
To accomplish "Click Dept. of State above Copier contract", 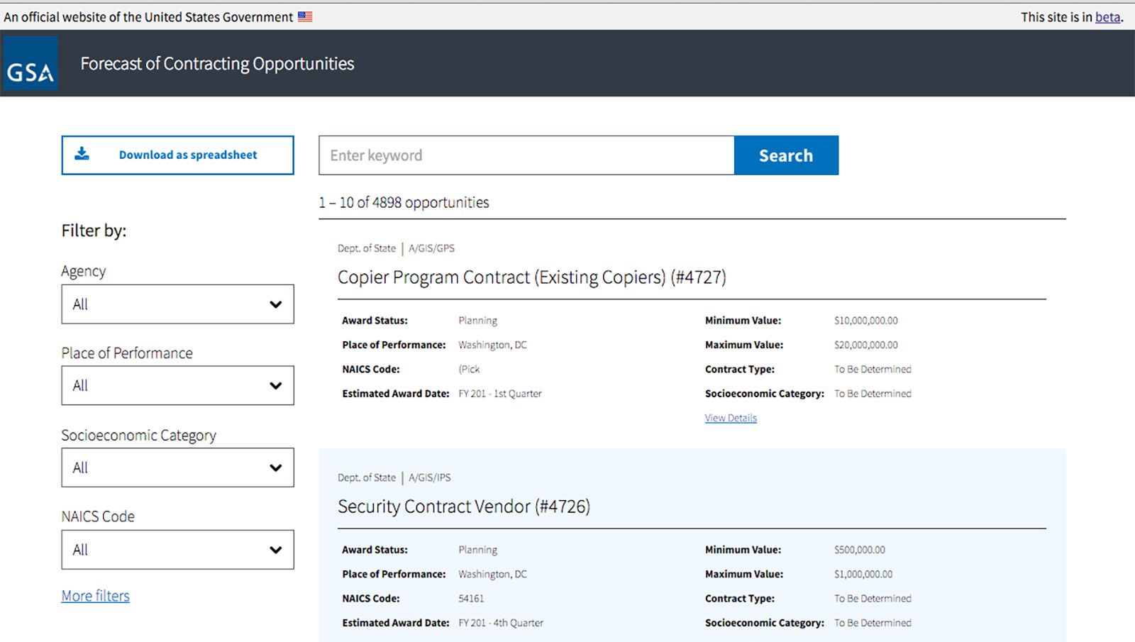I will (366, 248).
